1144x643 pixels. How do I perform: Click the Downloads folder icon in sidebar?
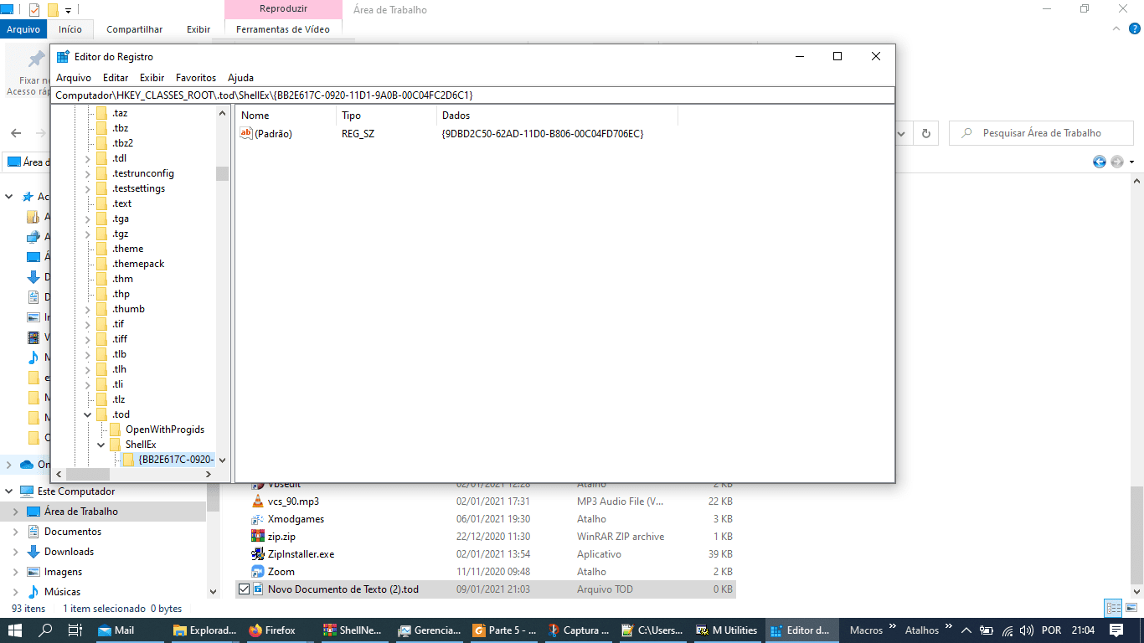click(x=33, y=552)
